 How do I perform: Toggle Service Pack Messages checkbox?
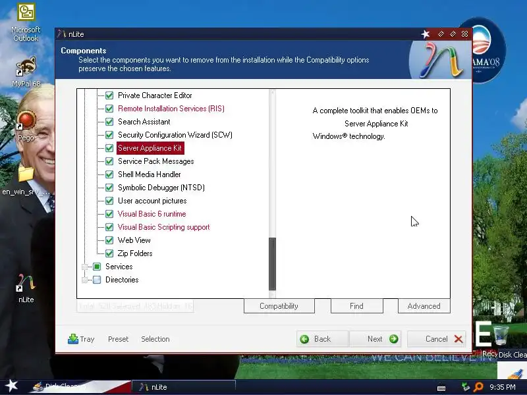coord(109,161)
